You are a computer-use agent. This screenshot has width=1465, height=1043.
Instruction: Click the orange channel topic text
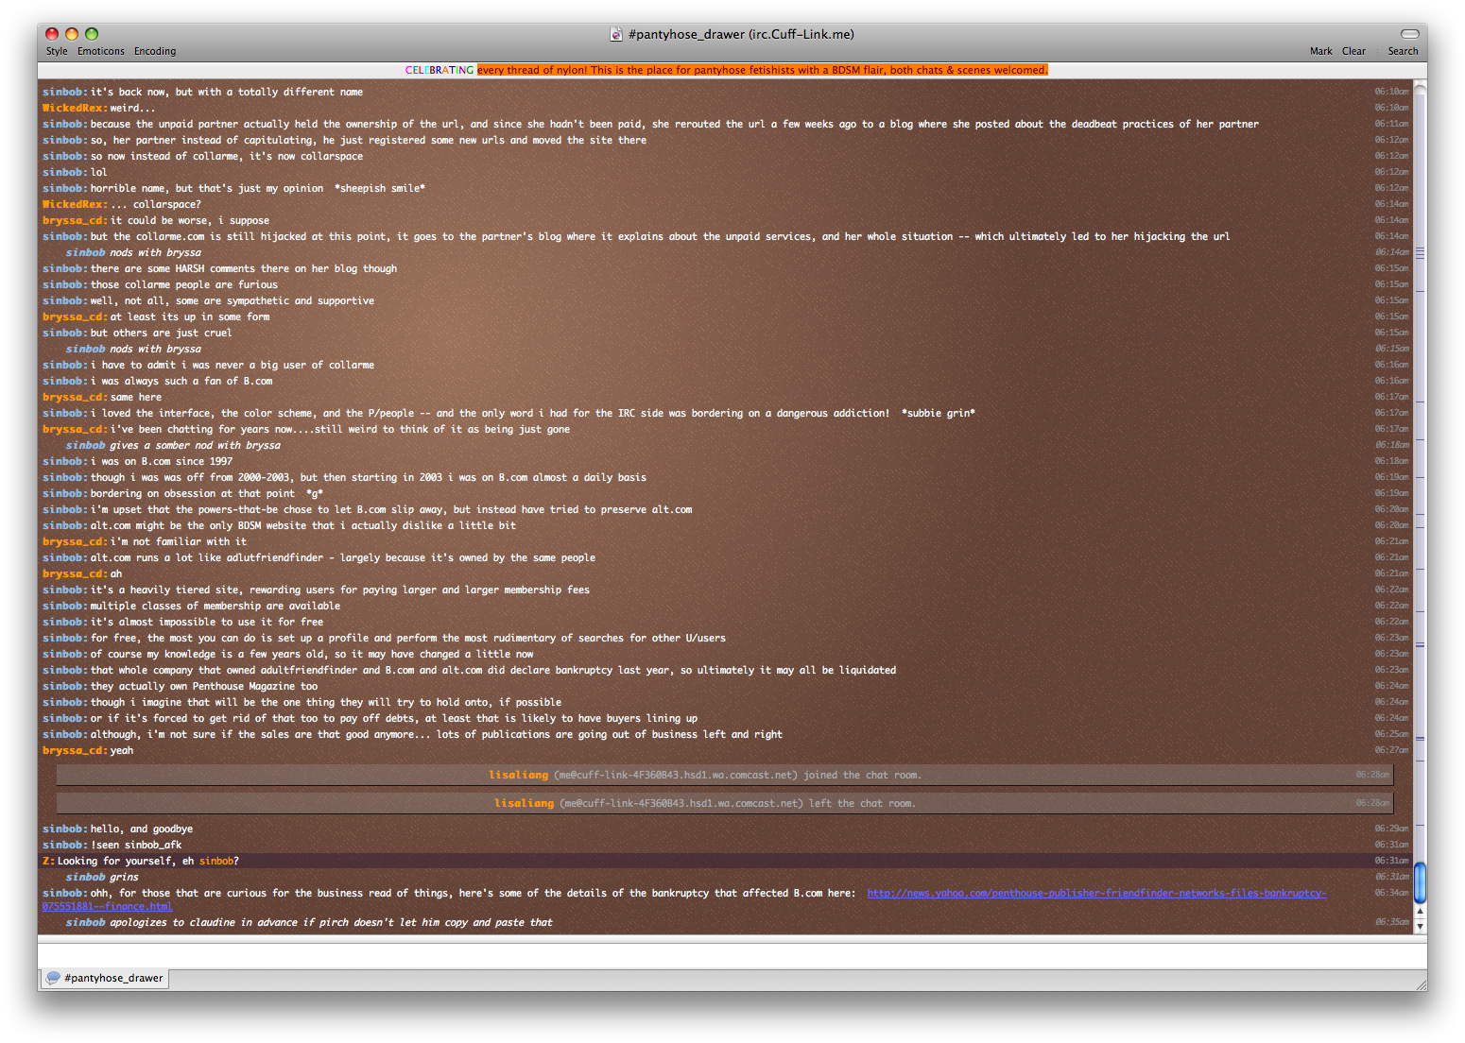[x=762, y=70]
